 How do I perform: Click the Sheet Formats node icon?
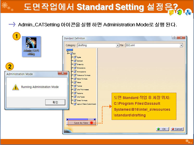pos(75,100)
